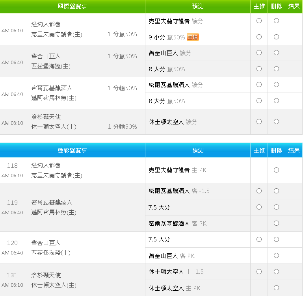Set 主推 on 8 大分 in 舊金山巨人 game
Image resolution: width=303 pixels, height=297 pixels.
[x=259, y=69]
